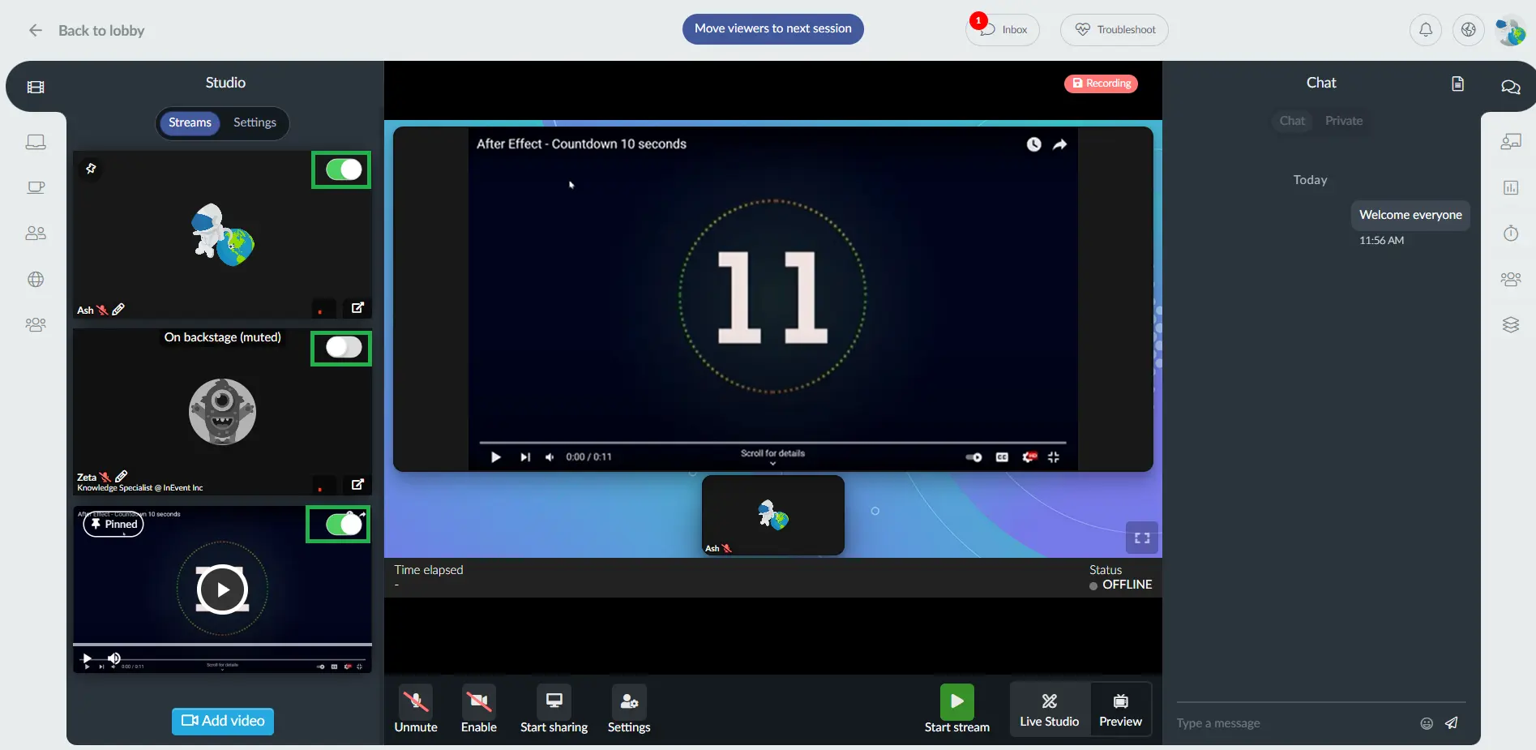This screenshot has width=1536, height=750.
Task: Click the volume icon in main video player
Action: coord(550,457)
